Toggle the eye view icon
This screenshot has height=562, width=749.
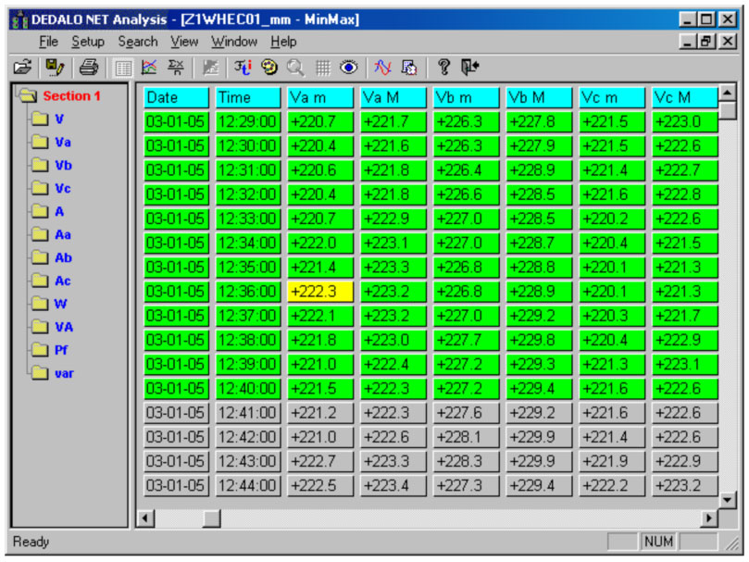[348, 68]
